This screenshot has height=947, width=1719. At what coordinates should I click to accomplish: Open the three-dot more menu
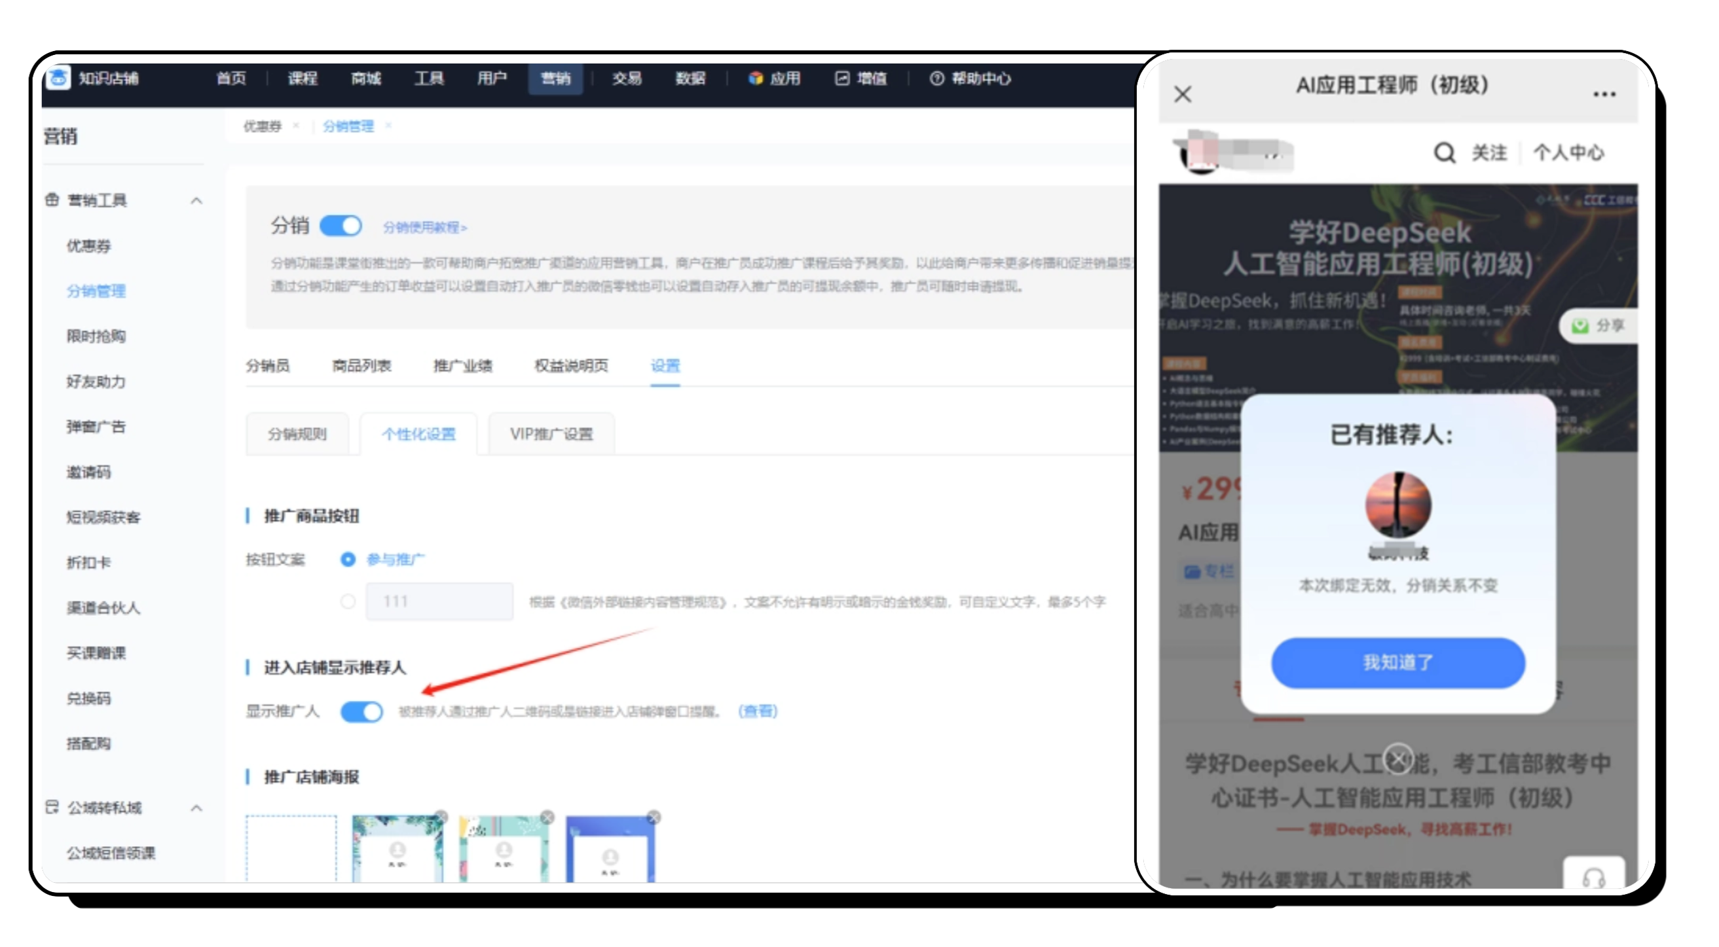(x=1604, y=94)
